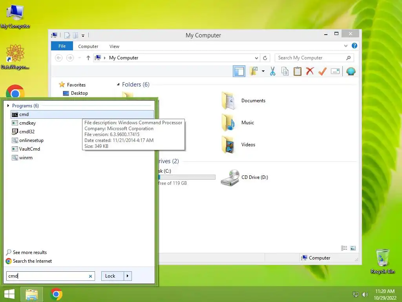Image resolution: width=402 pixels, height=302 pixels.
Task: Click the orange checkmark icon
Action: [x=322, y=71]
